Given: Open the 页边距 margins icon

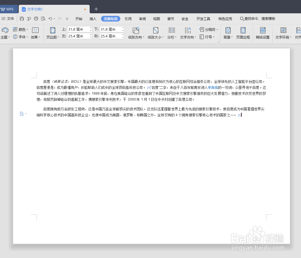Looking at the screenshot, I should point(52,30).
